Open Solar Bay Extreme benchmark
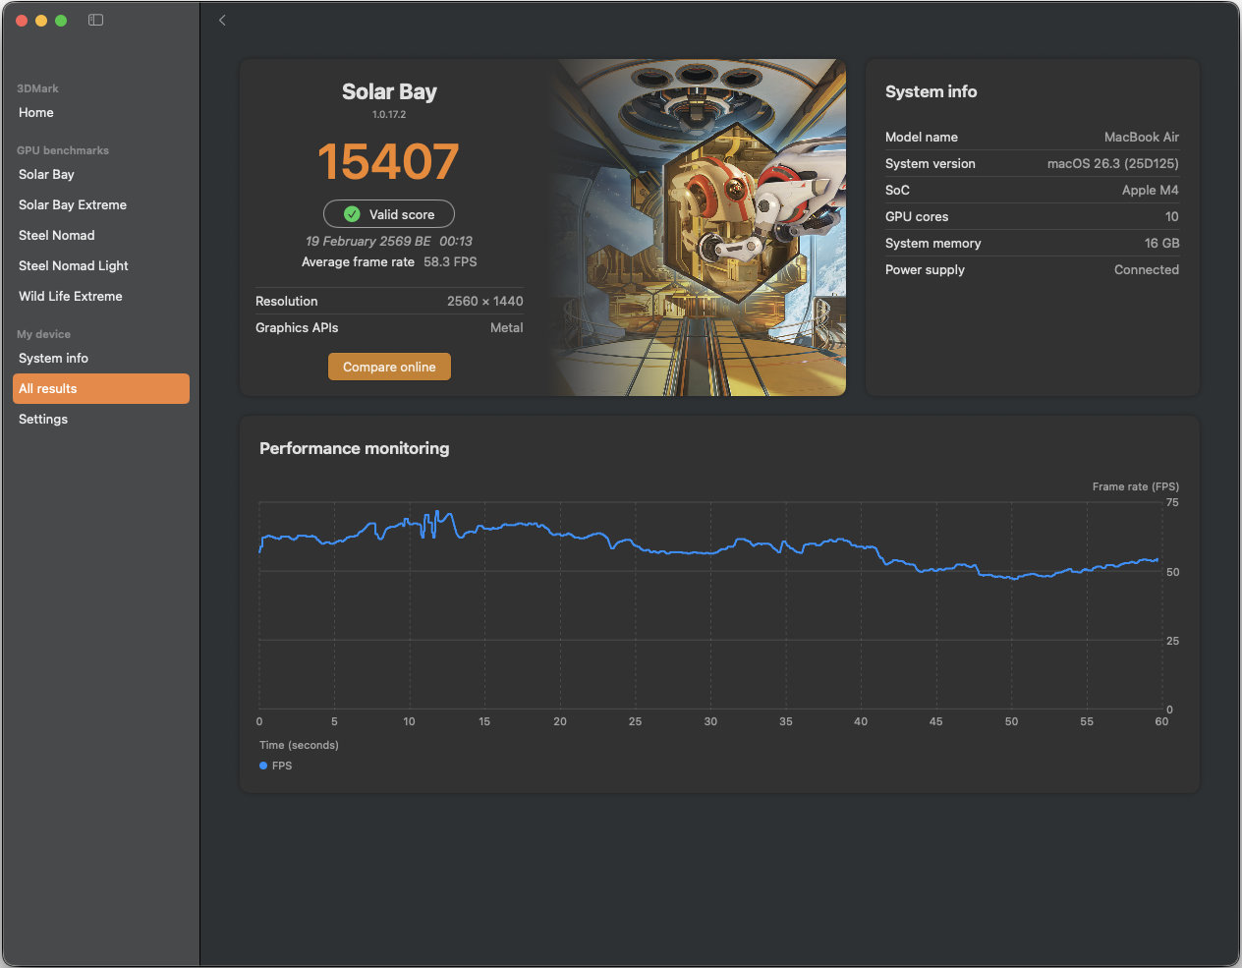The width and height of the screenshot is (1242, 968). pos(73,205)
